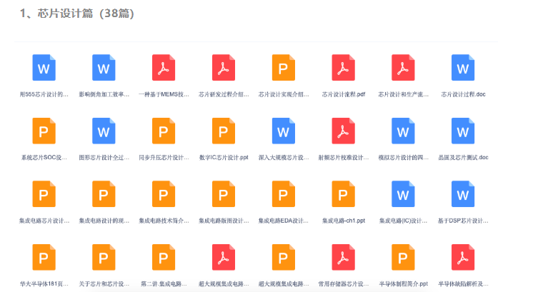Open the Word icon 图形芯片设计全过…
The image size is (533, 292).
[104, 131]
